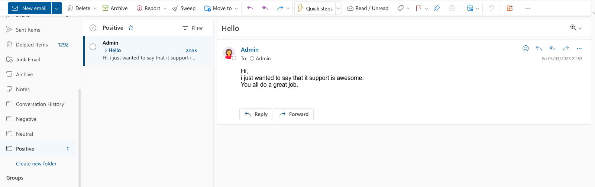Click the Reply all arrow in the message header
Image resolution: width=595 pixels, height=187 pixels.
(552, 48)
